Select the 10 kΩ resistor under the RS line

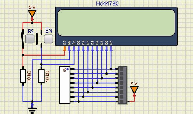click(23, 76)
